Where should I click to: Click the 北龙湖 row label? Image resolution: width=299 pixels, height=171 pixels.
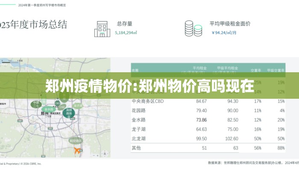(139, 139)
